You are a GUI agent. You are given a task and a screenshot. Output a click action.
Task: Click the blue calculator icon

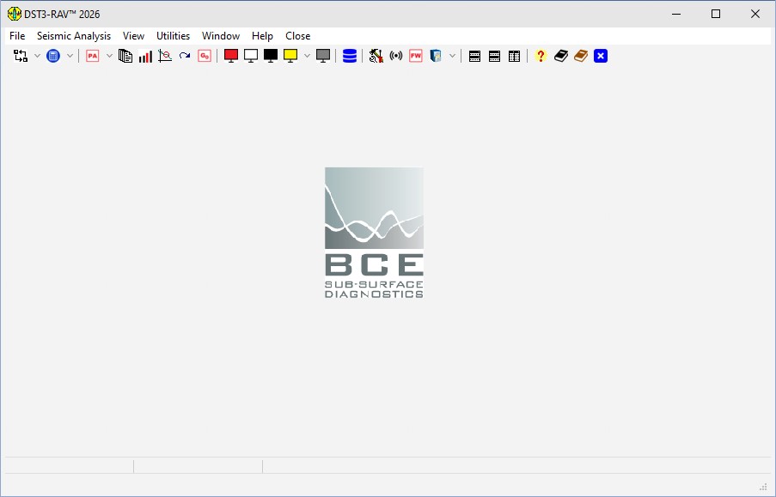click(53, 56)
